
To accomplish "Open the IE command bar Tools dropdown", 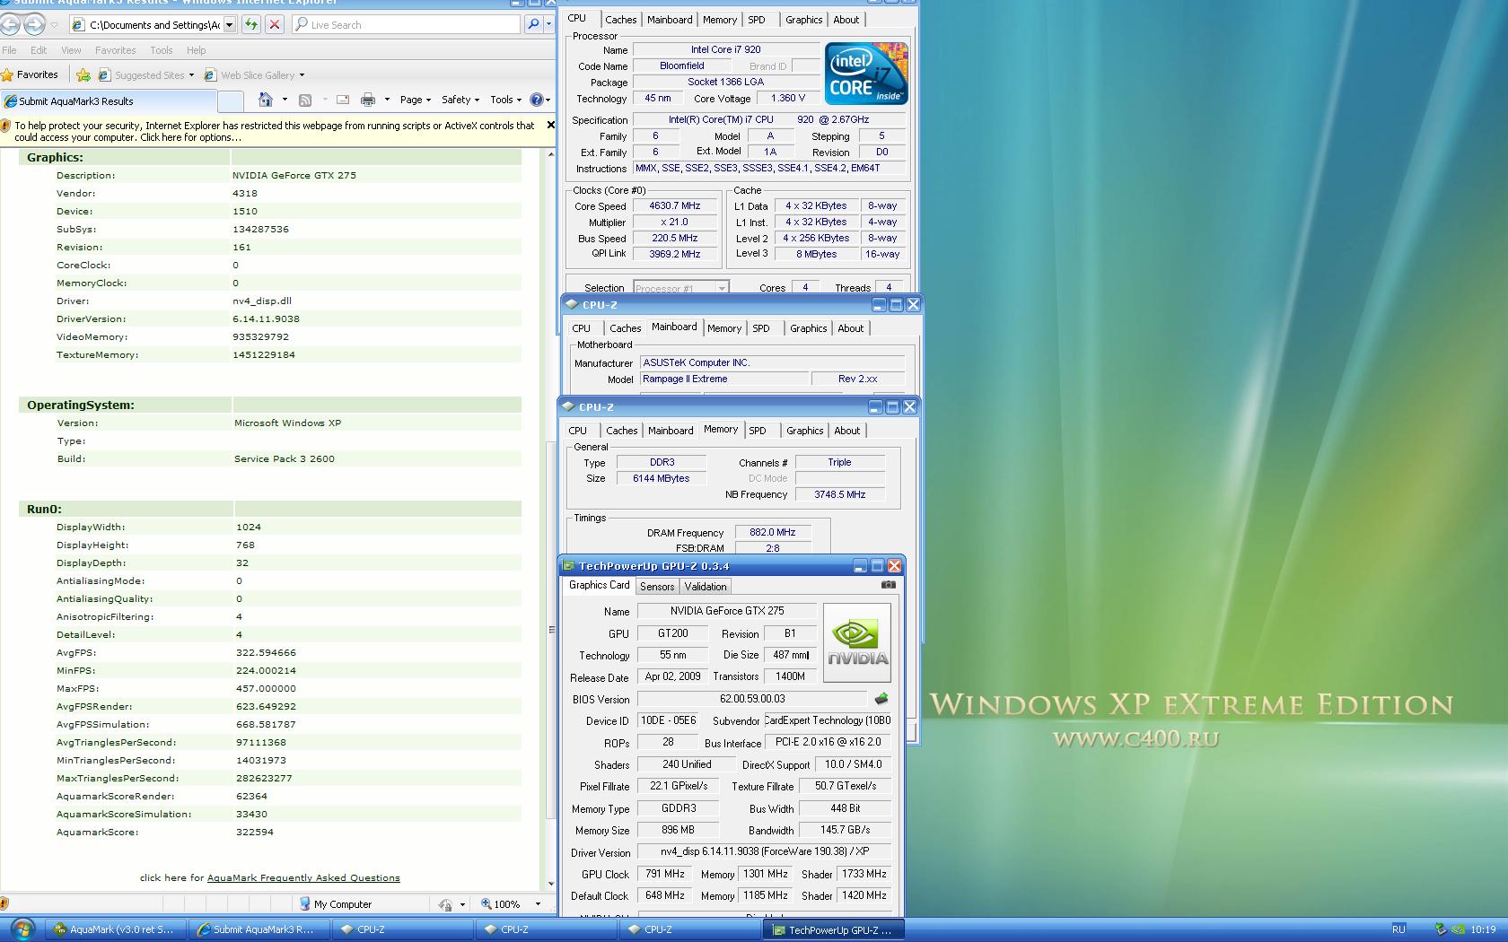I will pyautogui.click(x=506, y=100).
